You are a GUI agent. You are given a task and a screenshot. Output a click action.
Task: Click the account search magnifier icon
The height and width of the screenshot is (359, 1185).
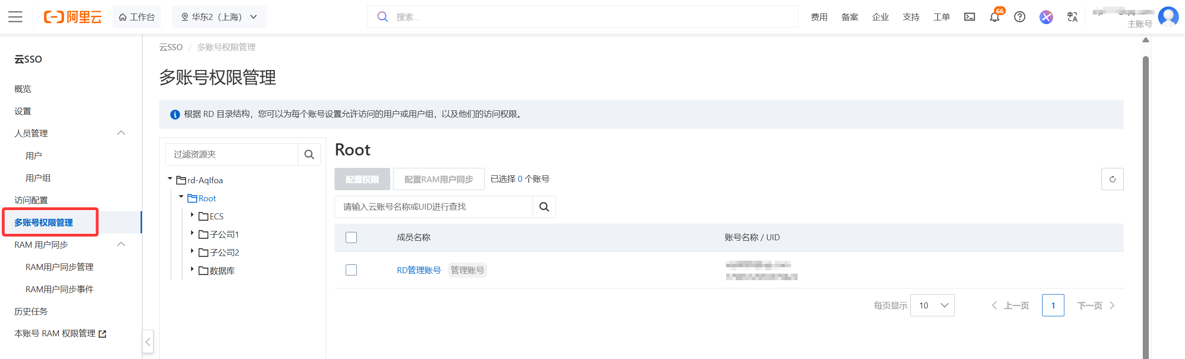click(x=544, y=207)
